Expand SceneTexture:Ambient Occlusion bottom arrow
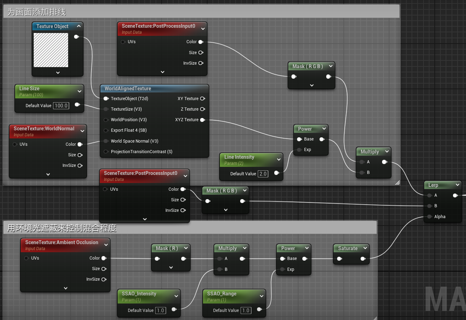The image size is (466, 320). [66, 288]
